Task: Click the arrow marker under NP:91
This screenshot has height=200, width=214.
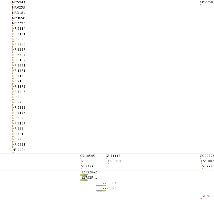Action: point(13,84)
